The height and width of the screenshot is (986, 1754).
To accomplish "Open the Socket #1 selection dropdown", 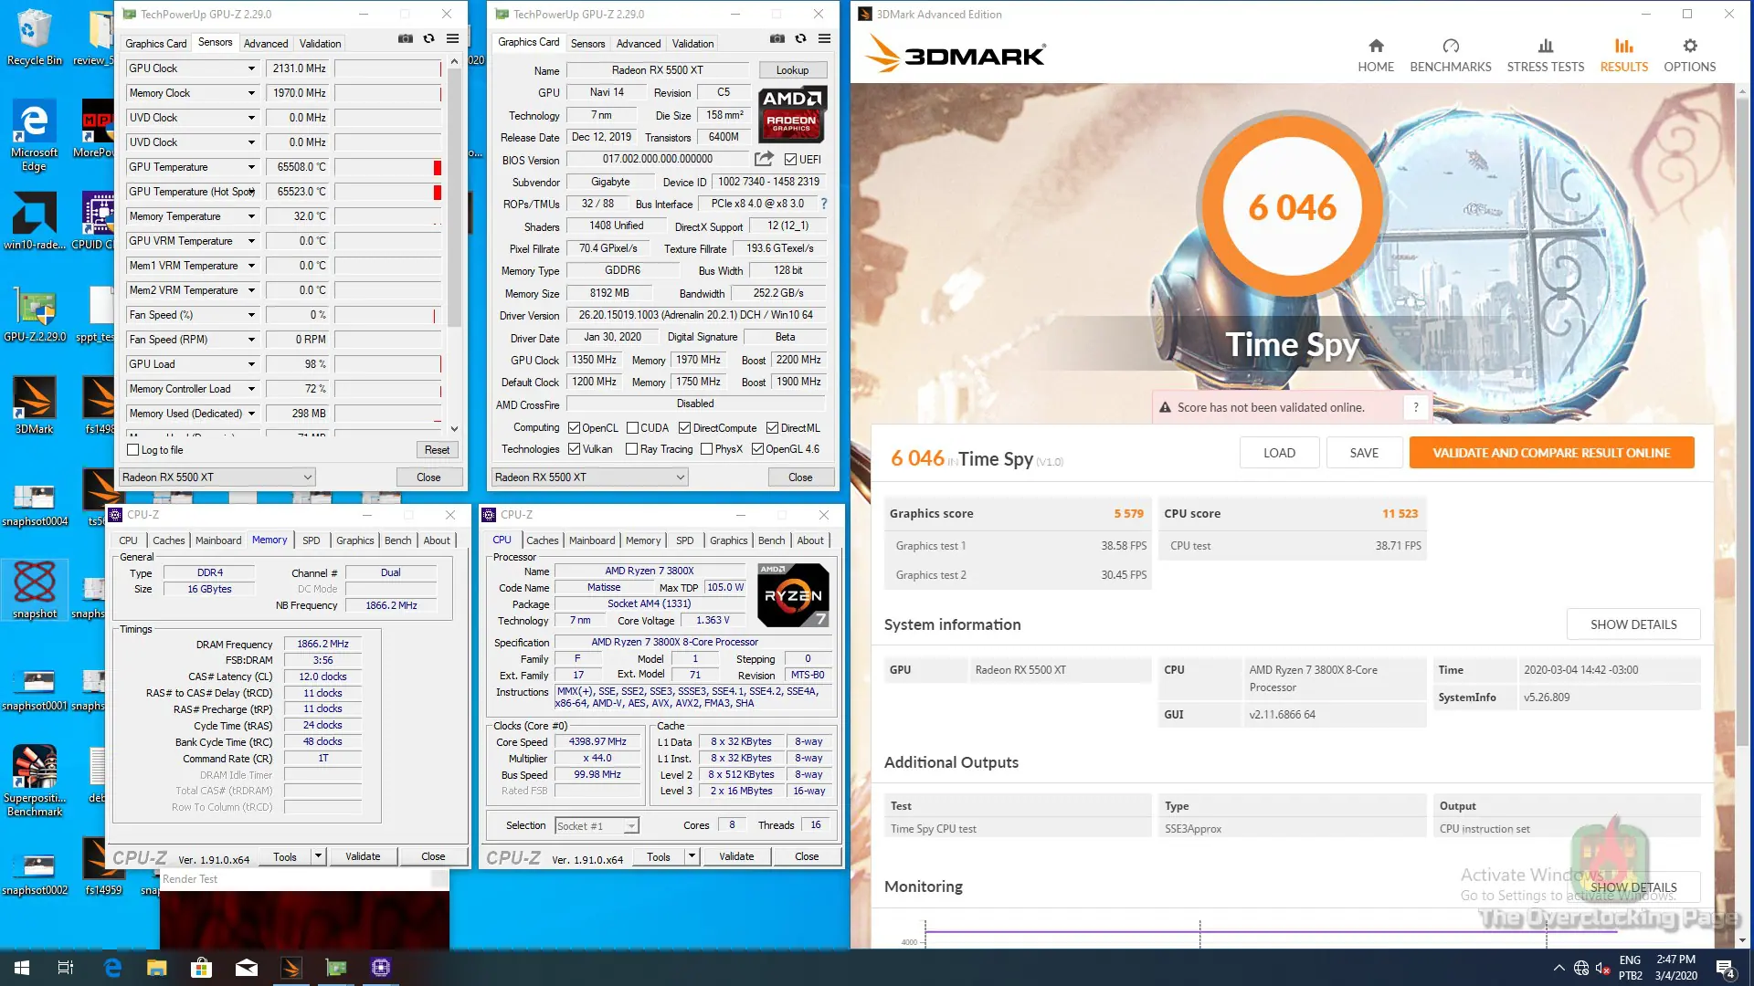I will (x=597, y=825).
